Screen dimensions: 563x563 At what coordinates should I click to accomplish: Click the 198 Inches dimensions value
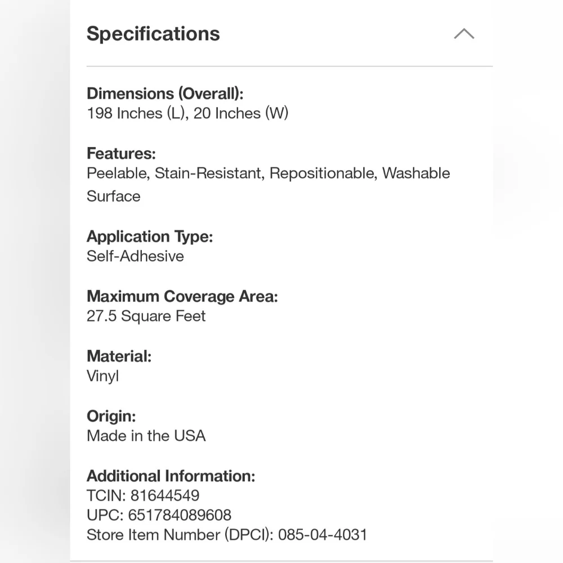pos(187,113)
